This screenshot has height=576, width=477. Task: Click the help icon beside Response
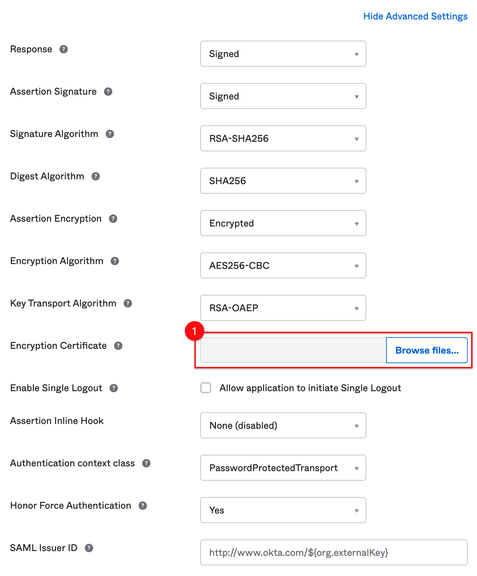point(64,49)
